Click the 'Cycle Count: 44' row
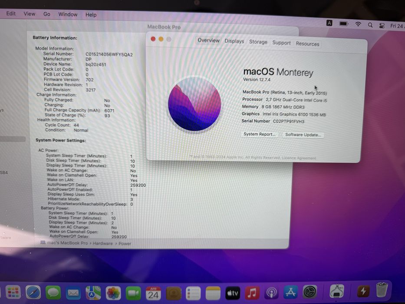The image size is (405, 304). coord(62,125)
